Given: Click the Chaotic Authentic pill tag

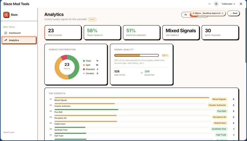Looking at the screenshot, I should pyautogui.click(x=217, y=105).
